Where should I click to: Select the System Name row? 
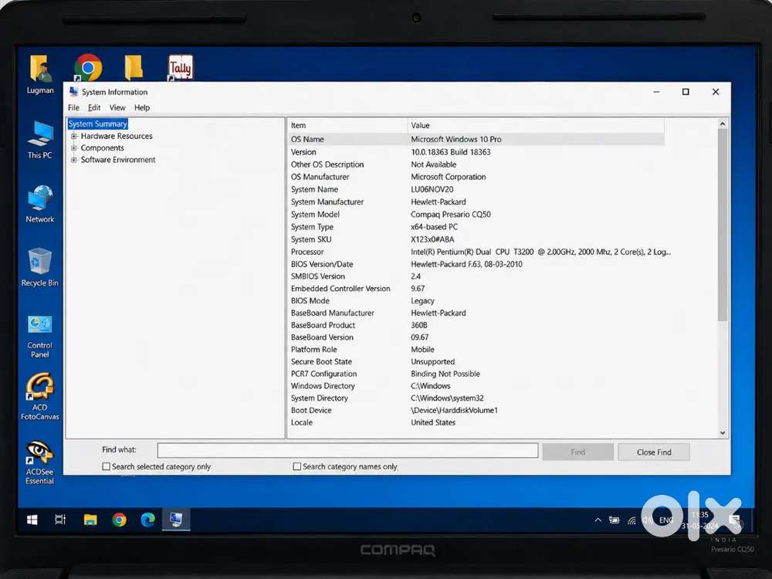click(476, 190)
